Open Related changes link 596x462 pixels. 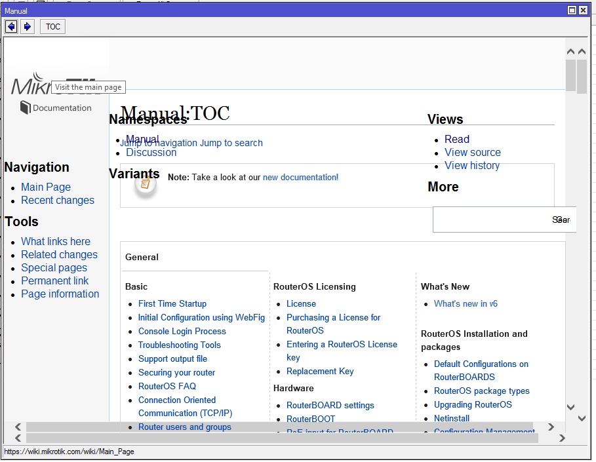click(x=59, y=254)
